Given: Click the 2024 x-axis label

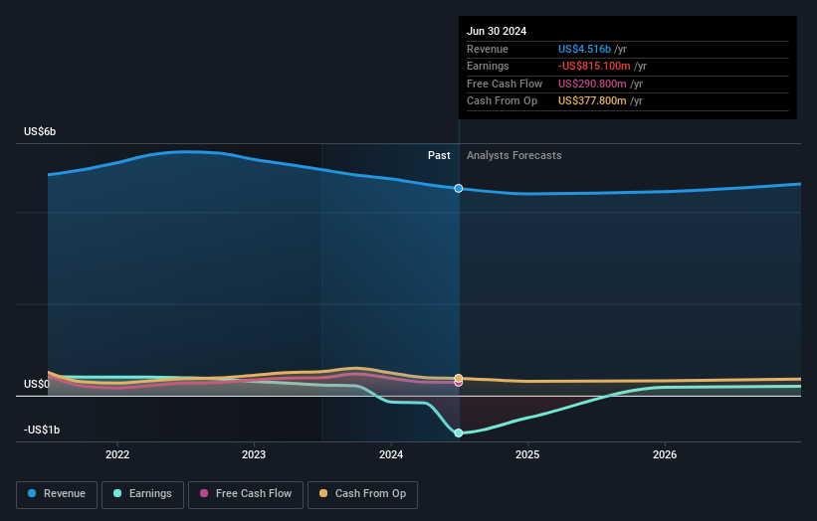Looking at the screenshot, I should (391, 454).
